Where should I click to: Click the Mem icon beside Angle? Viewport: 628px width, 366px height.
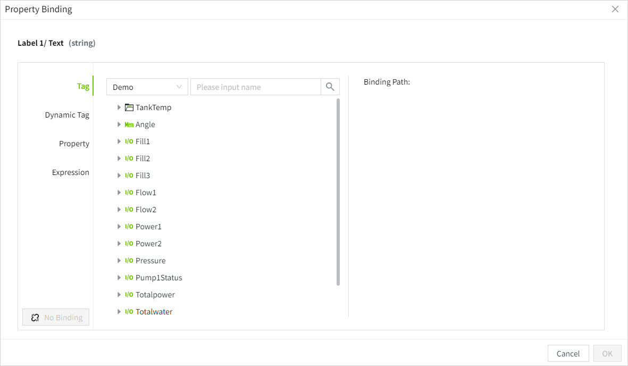[129, 124]
